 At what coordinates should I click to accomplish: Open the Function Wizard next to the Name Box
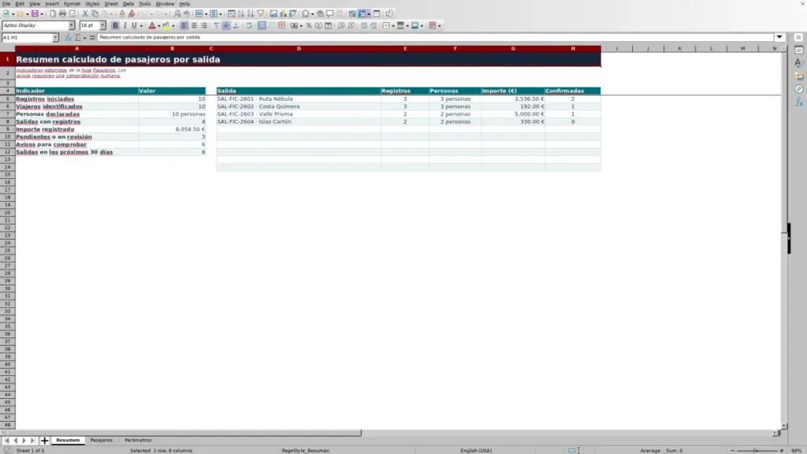pyautogui.click(x=68, y=38)
